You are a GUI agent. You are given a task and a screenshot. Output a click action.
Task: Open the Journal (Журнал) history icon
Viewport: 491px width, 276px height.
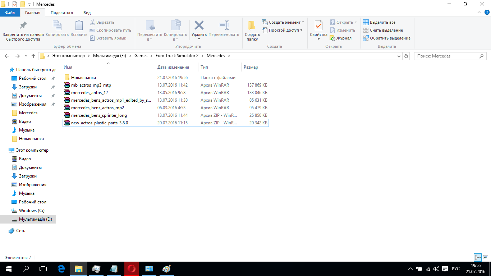click(x=333, y=38)
